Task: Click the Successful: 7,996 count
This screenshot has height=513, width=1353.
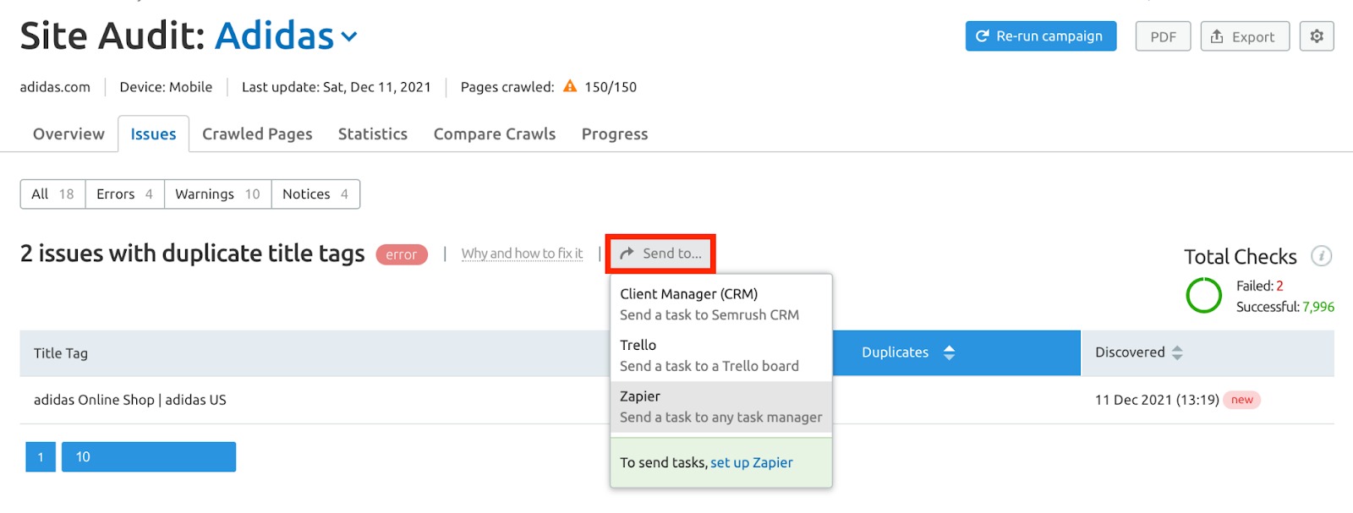Action: [x=1285, y=307]
